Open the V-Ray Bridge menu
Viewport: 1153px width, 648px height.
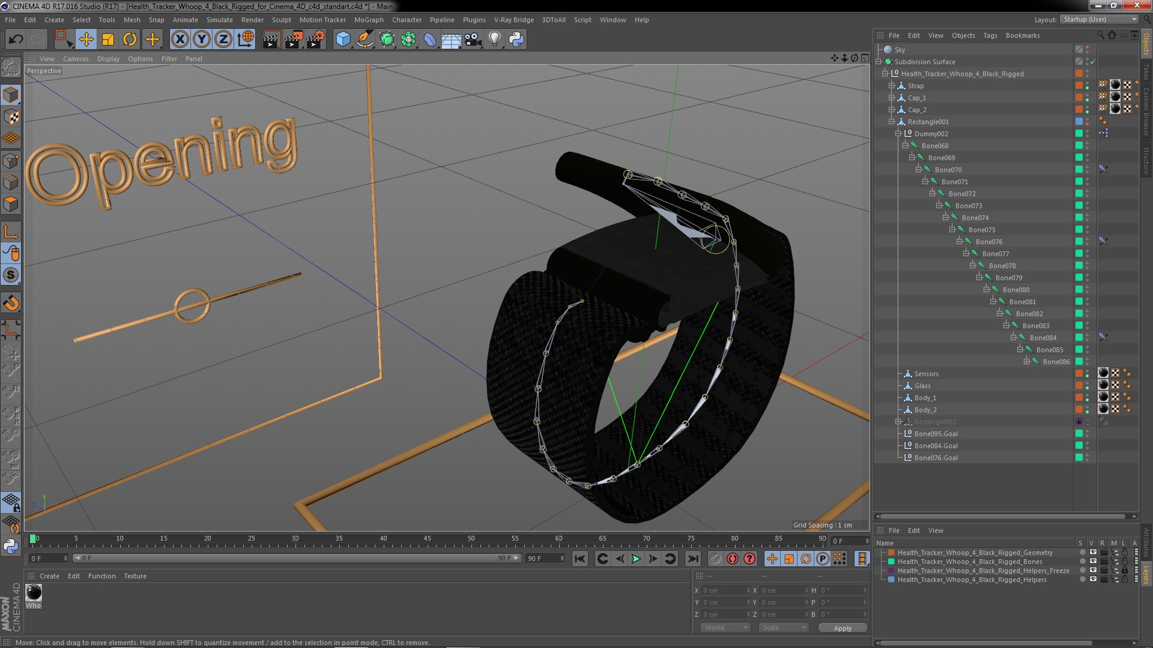click(513, 20)
